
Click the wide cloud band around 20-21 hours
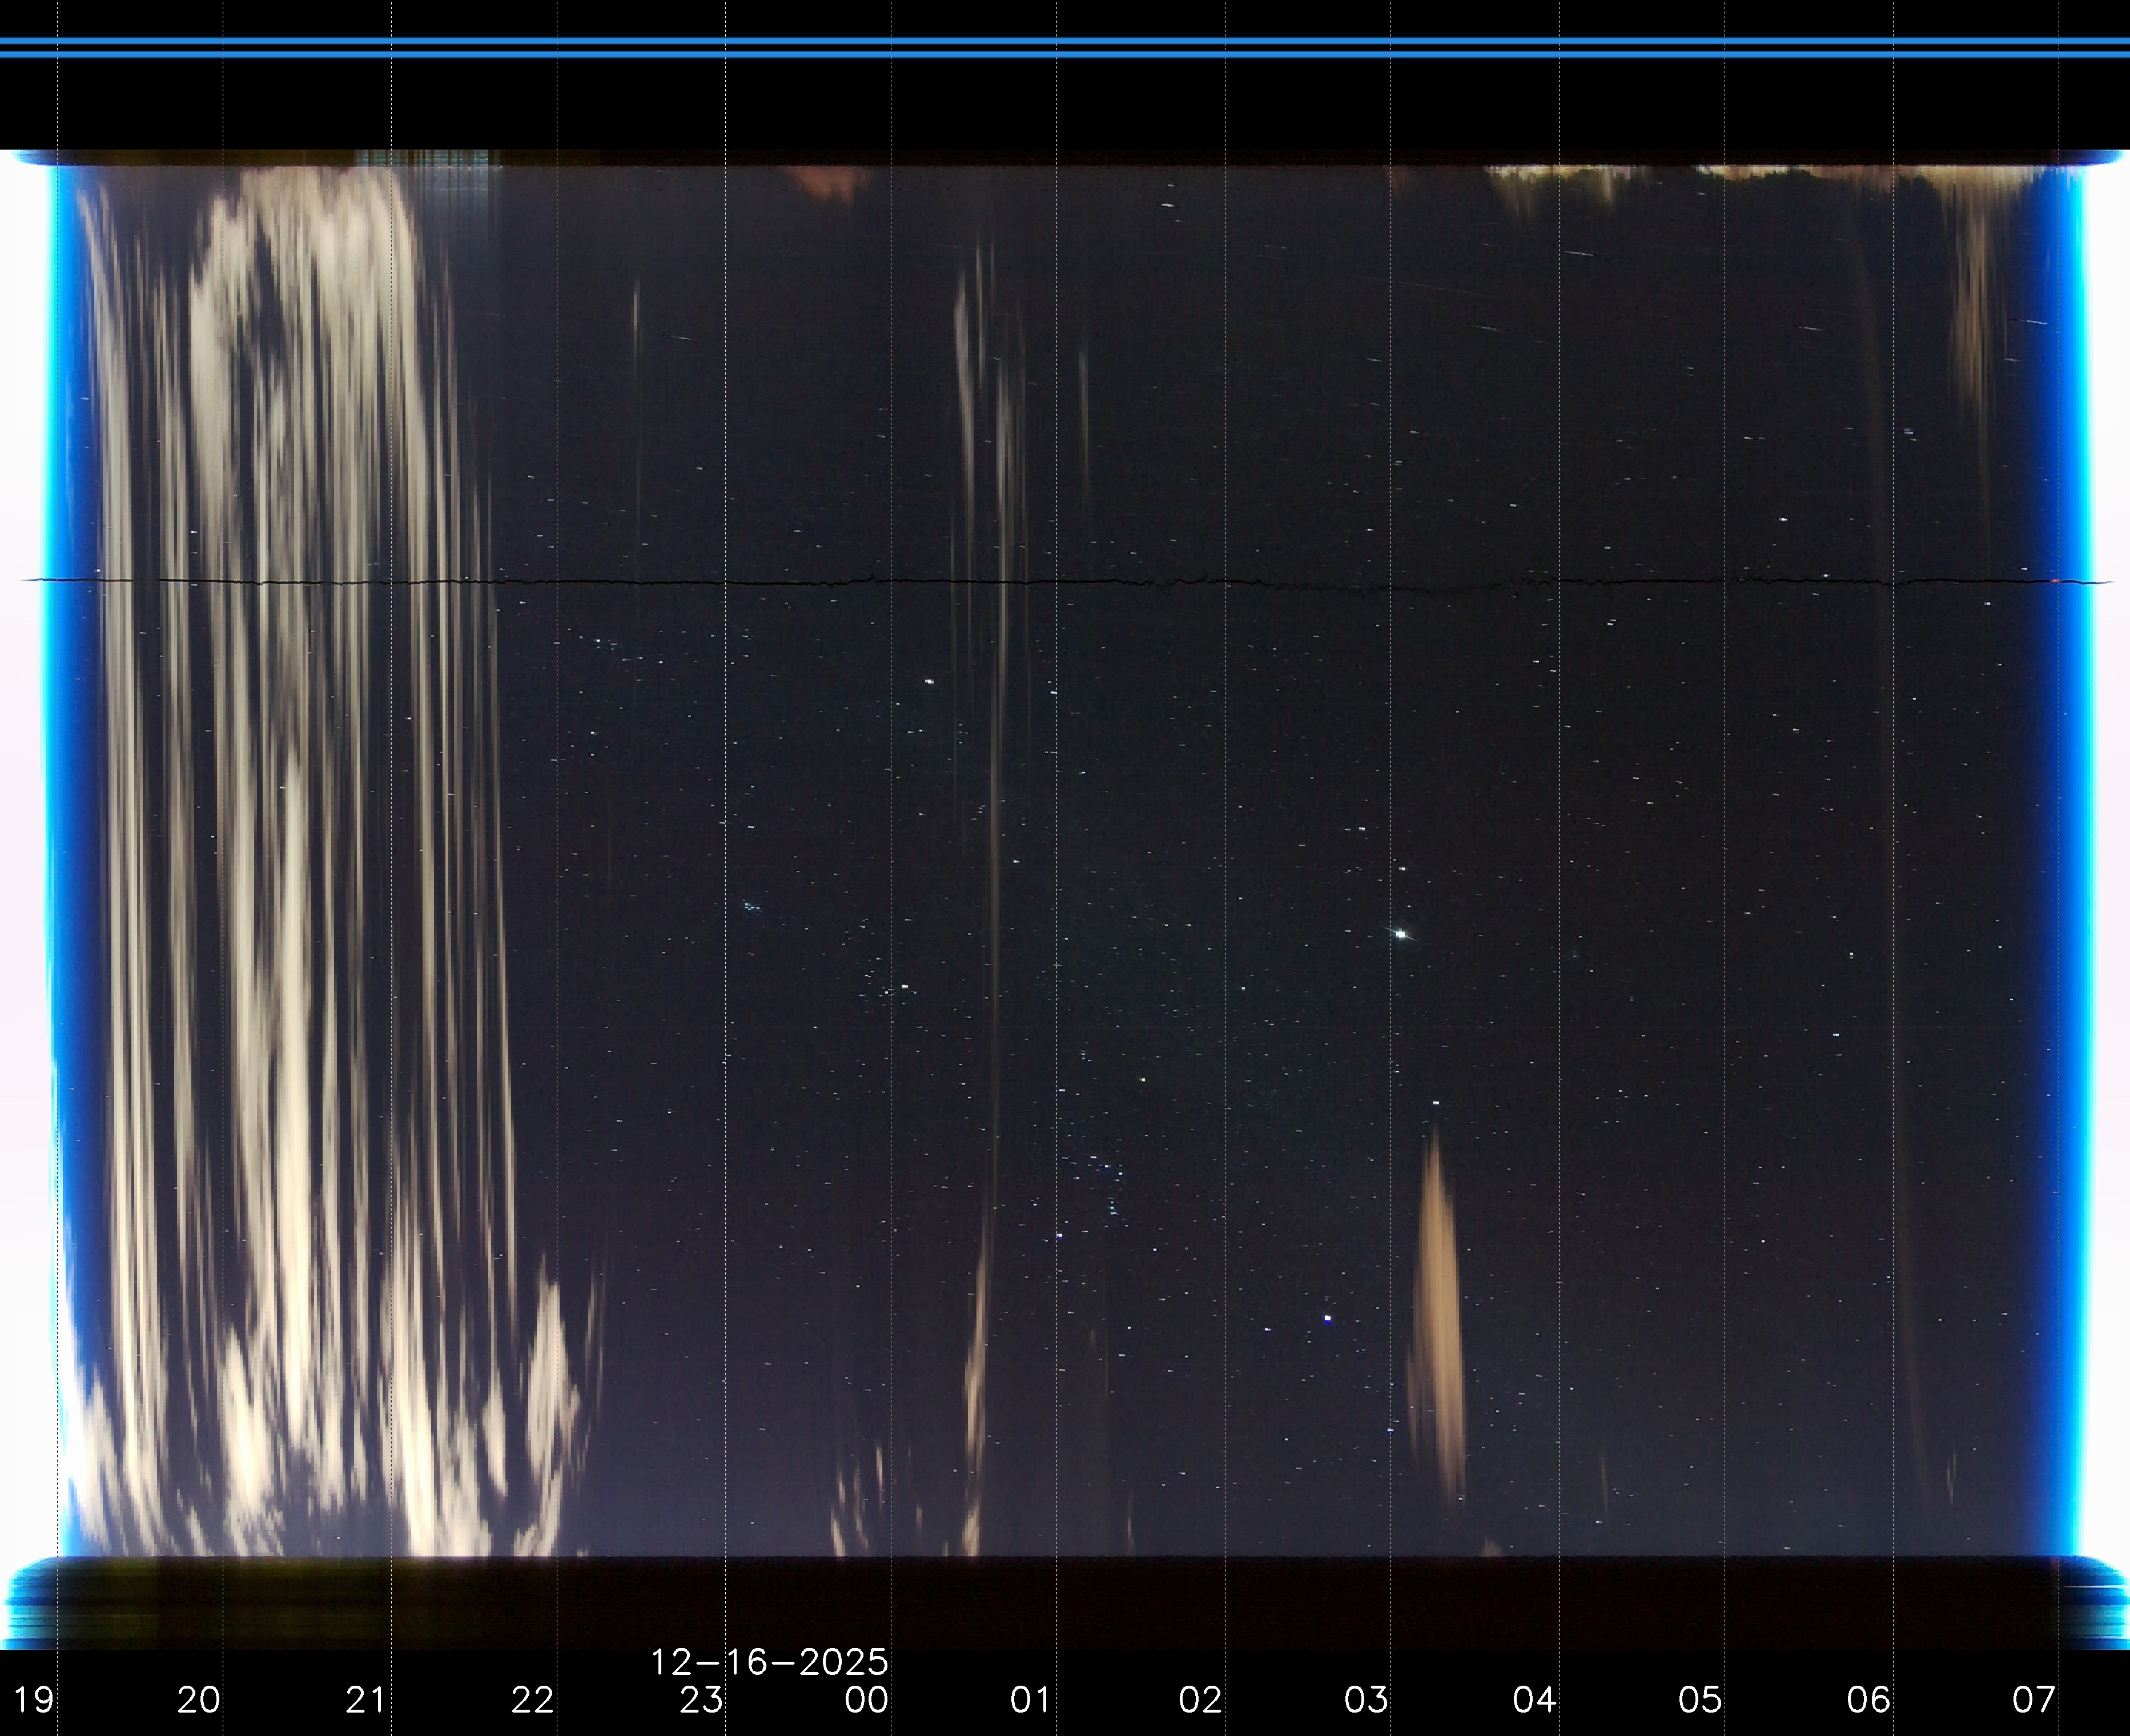300,800
